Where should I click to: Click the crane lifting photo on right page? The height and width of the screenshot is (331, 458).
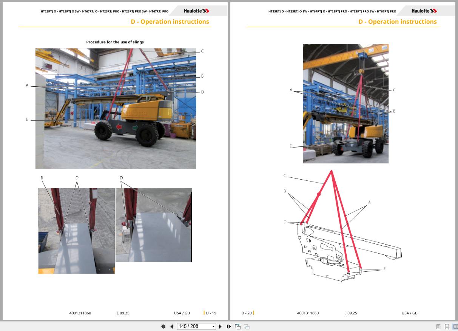[x=345, y=103]
